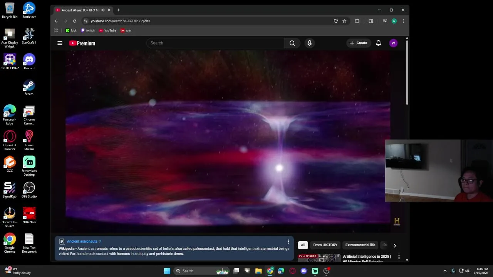Open the weather widget showing Partly cloudy
The height and width of the screenshot is (277, 493).
point(17,271)
